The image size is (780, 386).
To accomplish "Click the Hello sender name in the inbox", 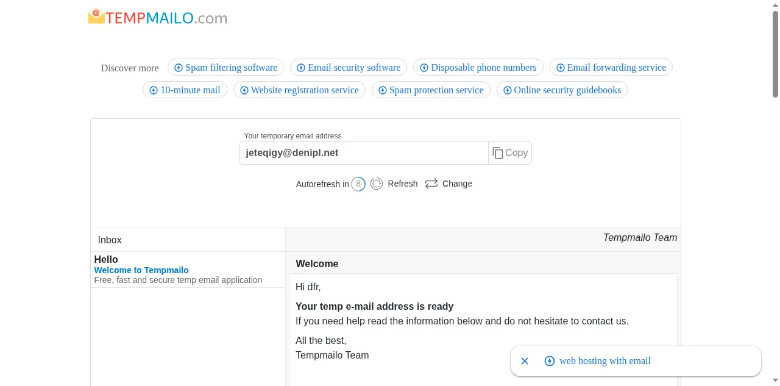I will 106,260.
